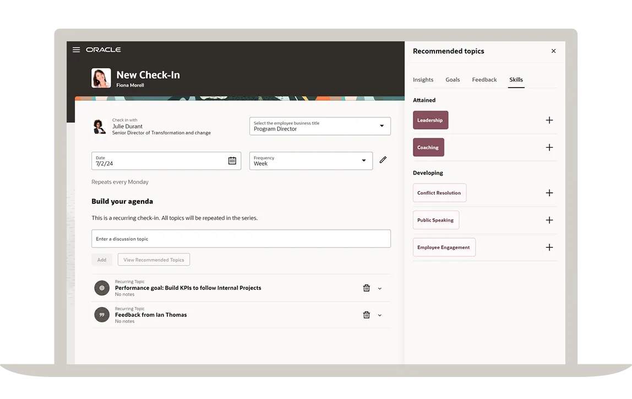Delete the Feedback from Ian Thomas topic
The width and height of the screenshot is (632, 399).
click(x=367, y=315)
